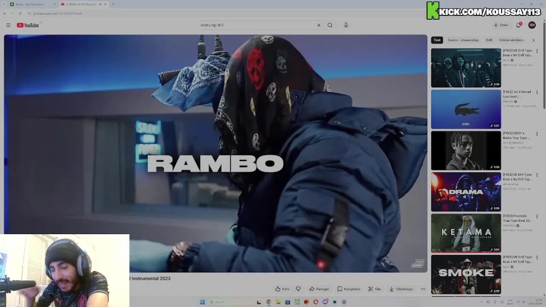Select the Tout filter chip
Image resolution: width=546 pixels, height=307 pixels.
[437, 40]
